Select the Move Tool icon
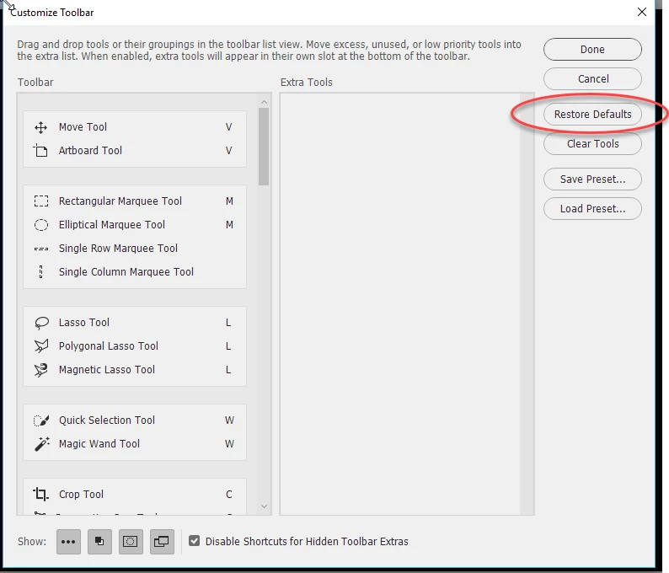 point(41,127)
